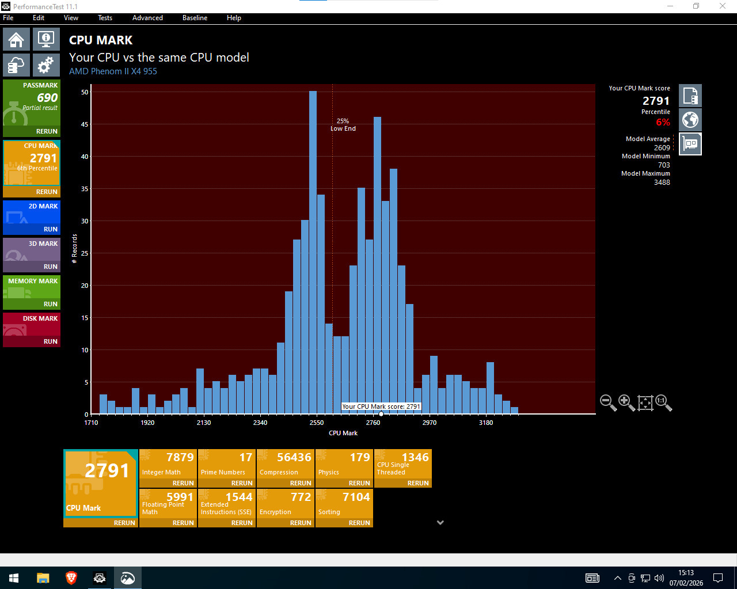The image size is (737, 589).
Task: Rerun the Encryption test
Action: coord(301,523)
